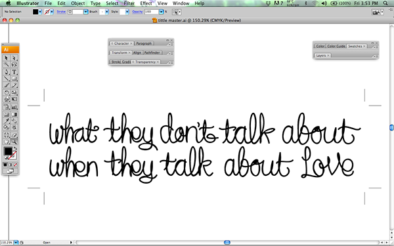
Task: Select the Gradient tool
Action: pos(14,114)
